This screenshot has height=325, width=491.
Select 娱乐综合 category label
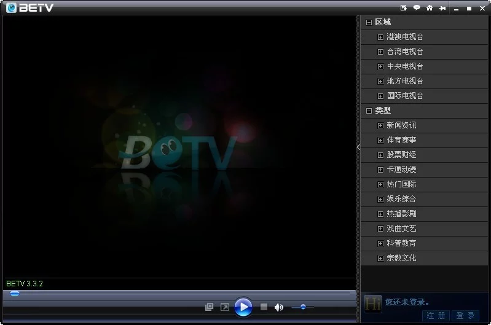pyautogui.click(x=401, y=199)
